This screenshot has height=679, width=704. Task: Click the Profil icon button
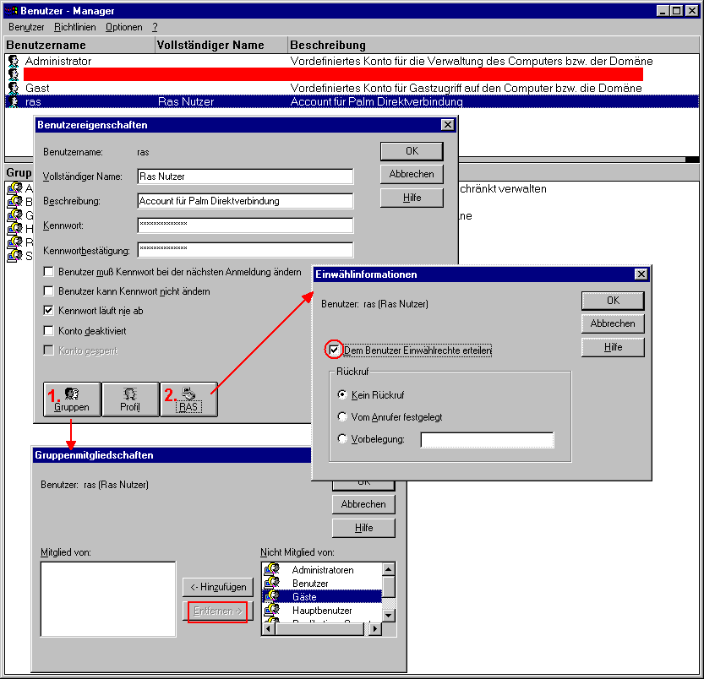(x=131, y=399)
